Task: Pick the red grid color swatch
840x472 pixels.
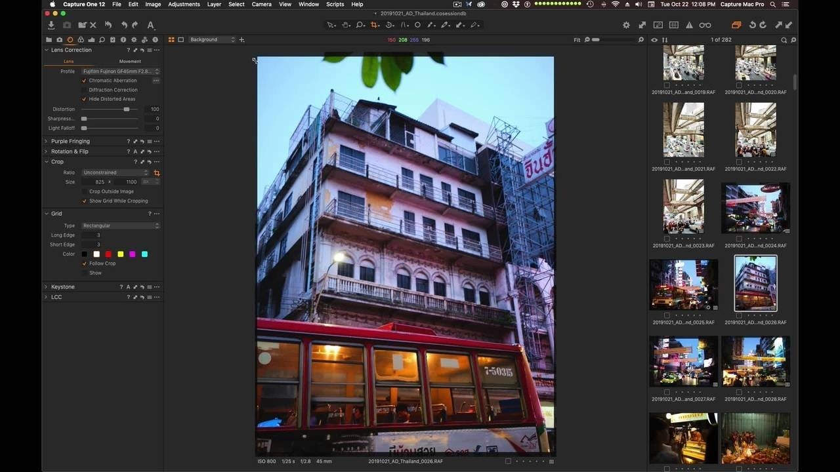Action: point(108,254)
